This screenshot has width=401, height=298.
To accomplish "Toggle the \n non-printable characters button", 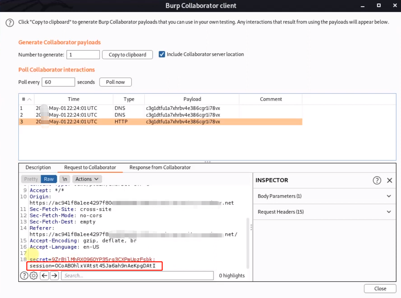I will [64, 179].
